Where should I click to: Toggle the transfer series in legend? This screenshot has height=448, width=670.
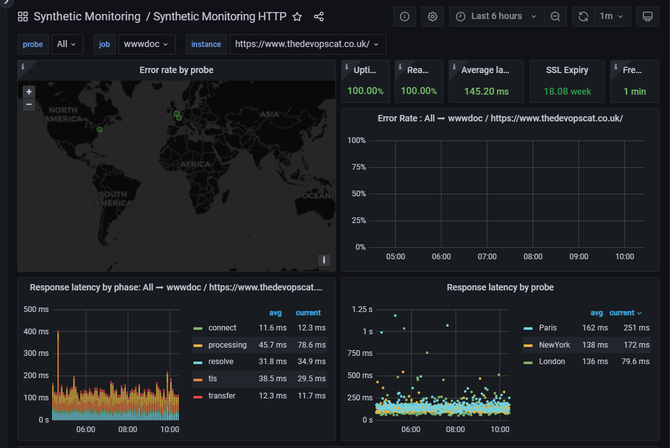222,395
